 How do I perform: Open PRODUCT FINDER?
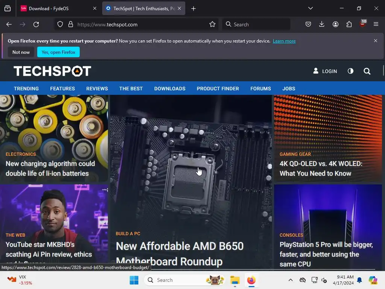point(218,88)
